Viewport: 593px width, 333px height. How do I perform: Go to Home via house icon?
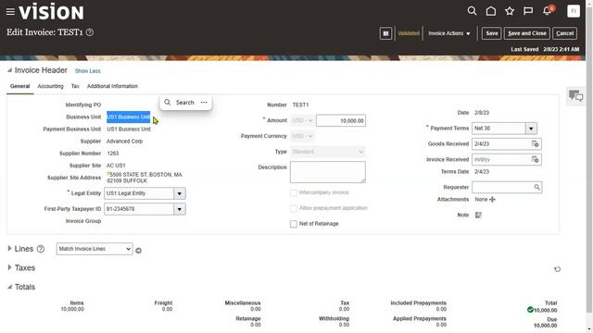coord(491,11)
